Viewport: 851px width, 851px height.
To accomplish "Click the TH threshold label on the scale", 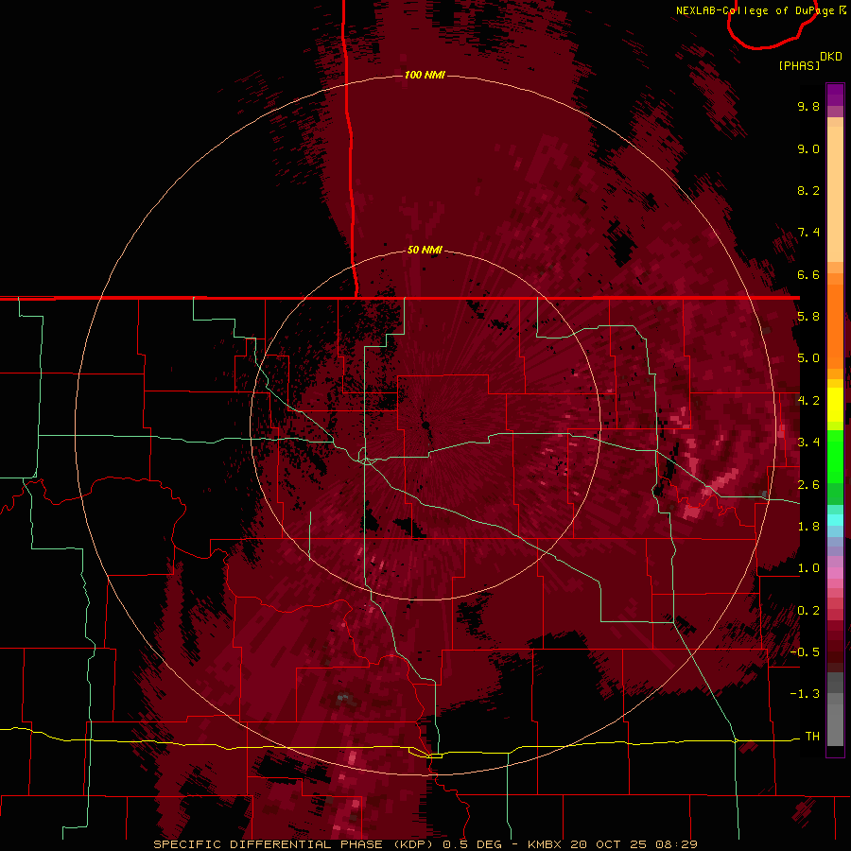I will coord(812,737).
